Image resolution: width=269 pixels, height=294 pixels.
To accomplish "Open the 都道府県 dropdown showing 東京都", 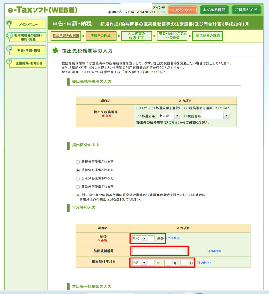I will tap(169, 116).
